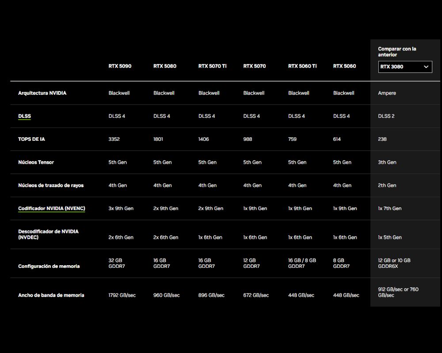Click the 1792 GB/sec value cell
442x353 pixels.
(122, 295)
